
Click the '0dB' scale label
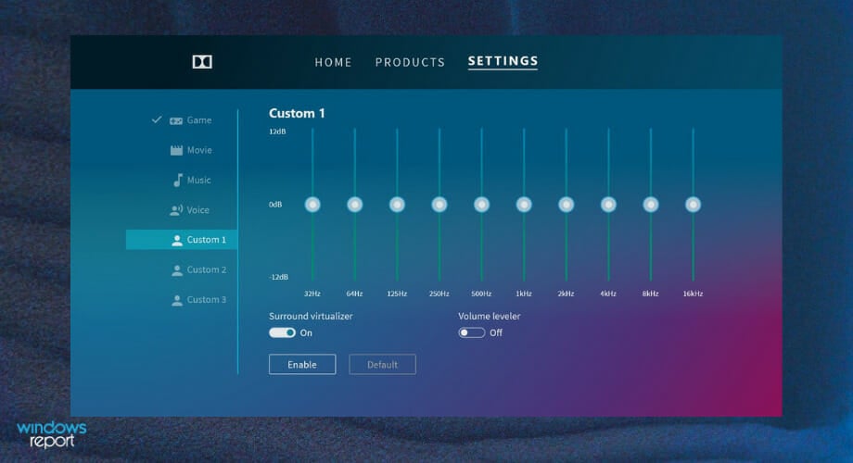tap(275, 205)
